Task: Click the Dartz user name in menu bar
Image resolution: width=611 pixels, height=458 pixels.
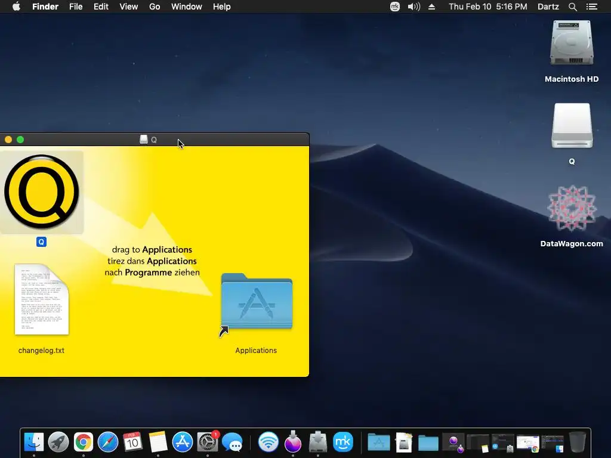Action: click(548, 7)
